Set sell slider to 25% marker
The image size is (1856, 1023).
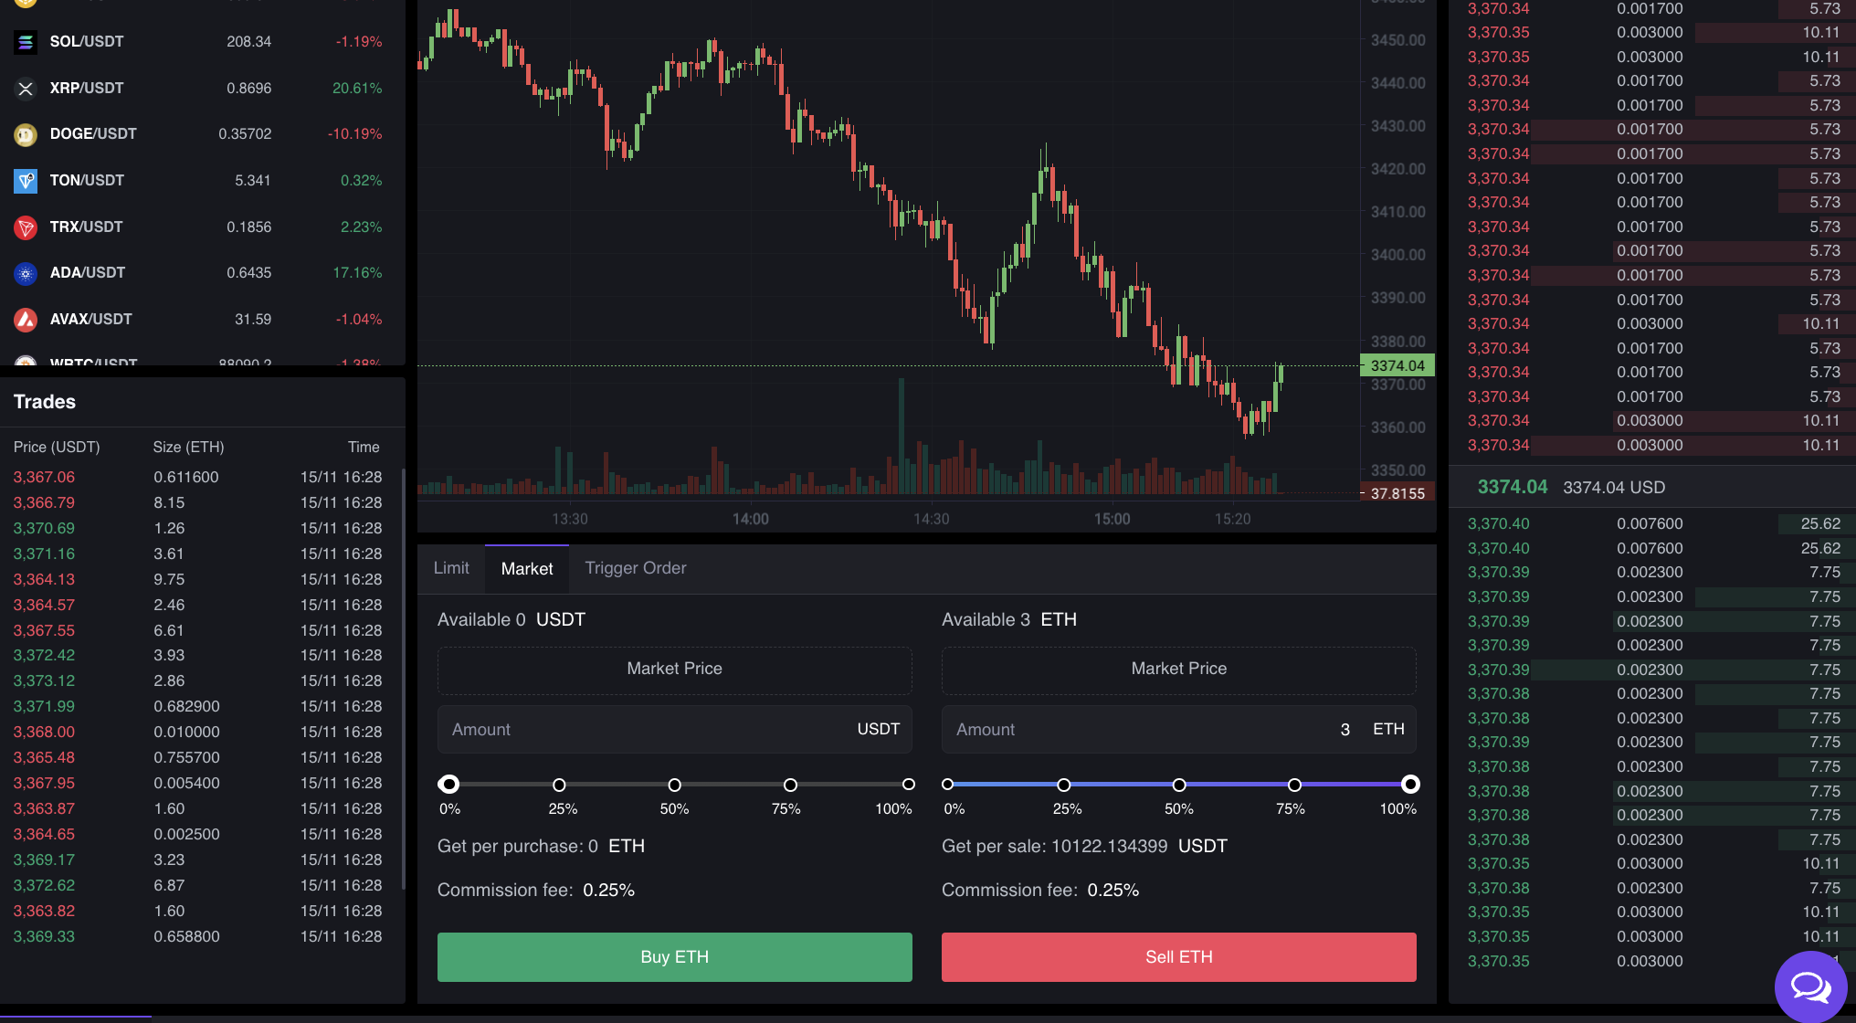1063,785
